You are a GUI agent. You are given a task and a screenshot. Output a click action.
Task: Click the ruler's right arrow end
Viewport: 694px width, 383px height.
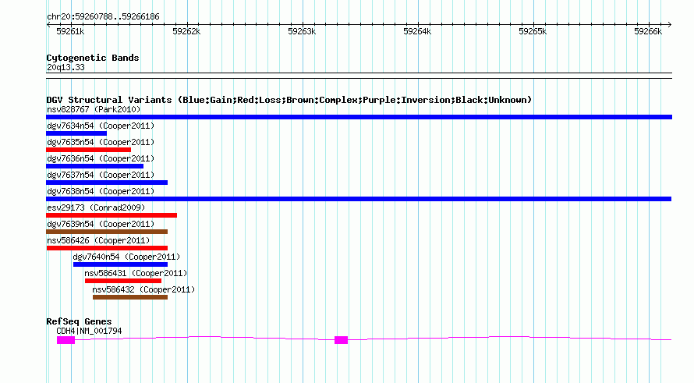pyautogui.click(x=669, y=24)
